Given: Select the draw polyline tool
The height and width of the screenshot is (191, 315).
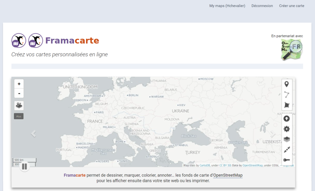Looking at the screenshot, I should [x=287, y=95].
